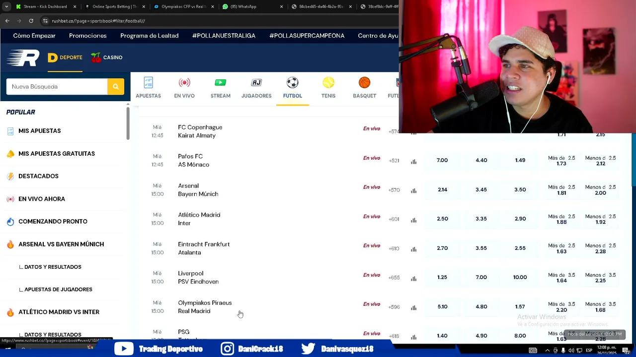The image size is (636, 357).
Task: Close the WhatsApp browser tab
Action: [281, 6]
